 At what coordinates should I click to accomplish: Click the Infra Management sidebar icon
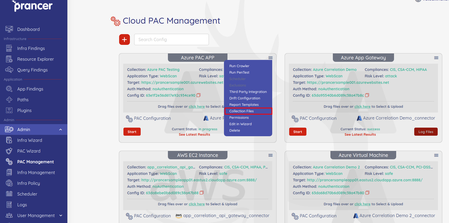pos(9,172)
